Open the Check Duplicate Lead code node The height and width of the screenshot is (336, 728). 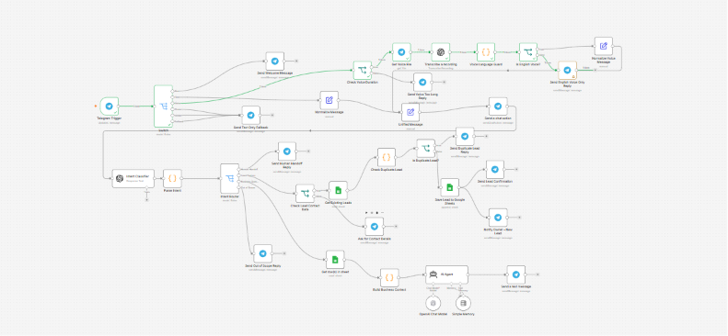[387, 157]
